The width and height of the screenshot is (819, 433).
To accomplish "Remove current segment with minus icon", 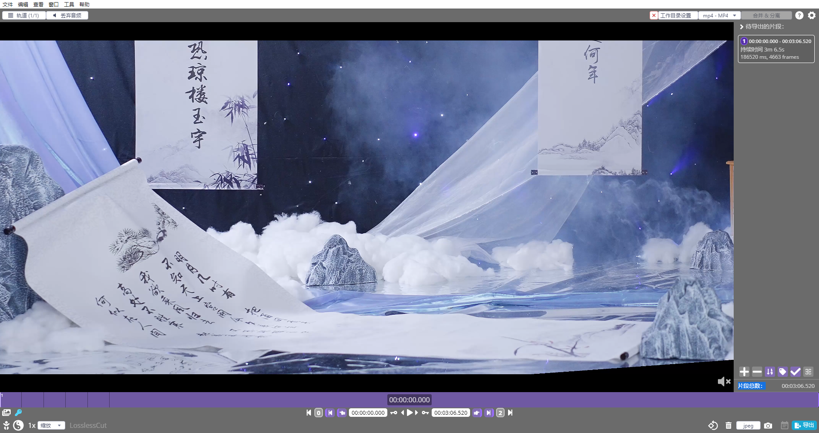I will coord(757,372).
